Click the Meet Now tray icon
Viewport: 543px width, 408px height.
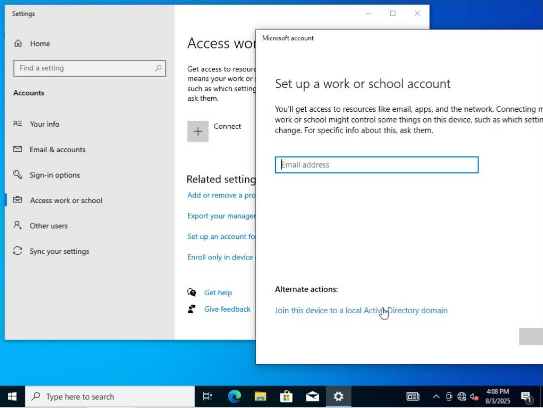(449, 397)
